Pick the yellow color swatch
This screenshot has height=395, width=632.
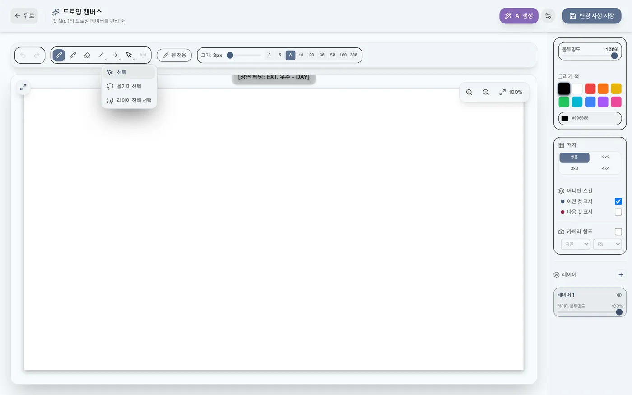coord(616,88)
